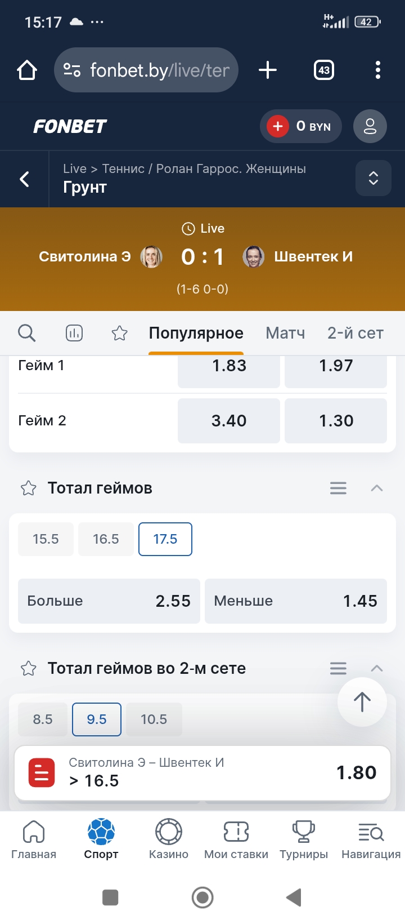Viewport: 405px width, 924px height.
Task: Open the 2-й сет tab
Action: tap(355, 333)
